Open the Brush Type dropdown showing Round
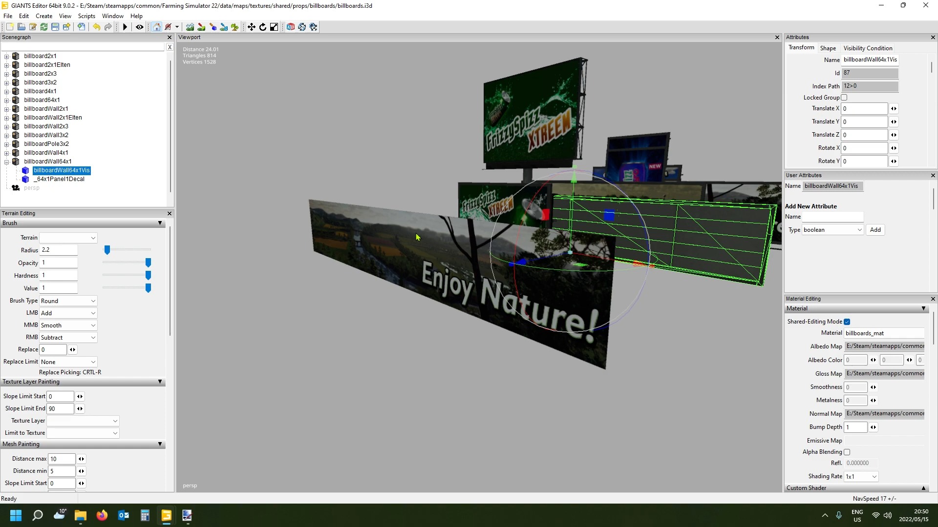 [x=68, y=301]
